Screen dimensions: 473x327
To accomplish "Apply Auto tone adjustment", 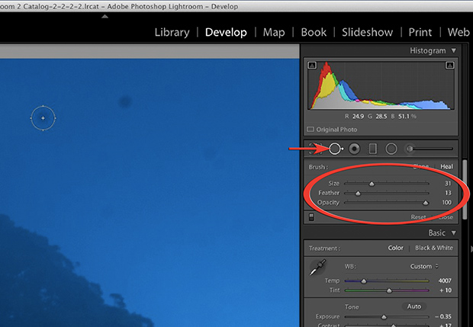I will (x=413, y=306).
